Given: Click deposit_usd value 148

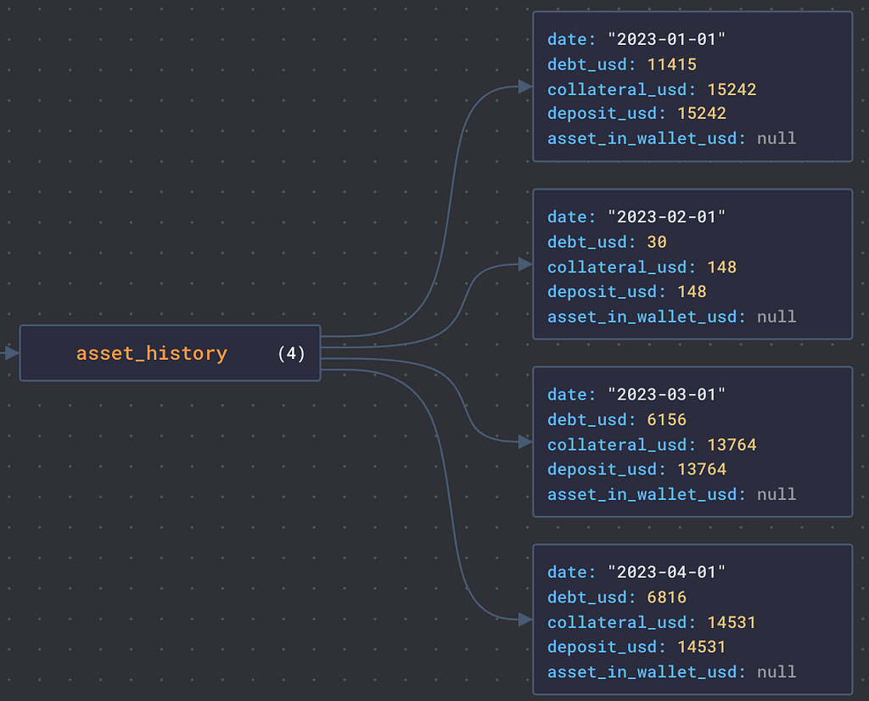Looking at the screenshot, I should [x=692, y=291].
